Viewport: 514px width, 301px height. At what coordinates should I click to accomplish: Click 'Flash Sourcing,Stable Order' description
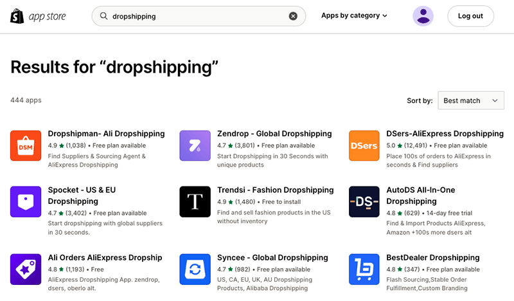(x=427, y=284)
